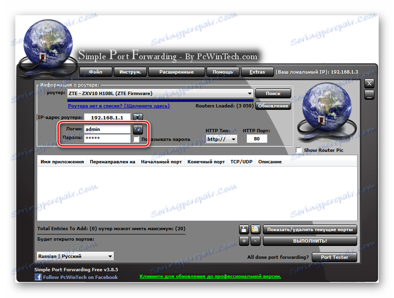Click the Начальный порт column header
The image size is (394, 298).
pyautogui.click(x=161, y=162)
